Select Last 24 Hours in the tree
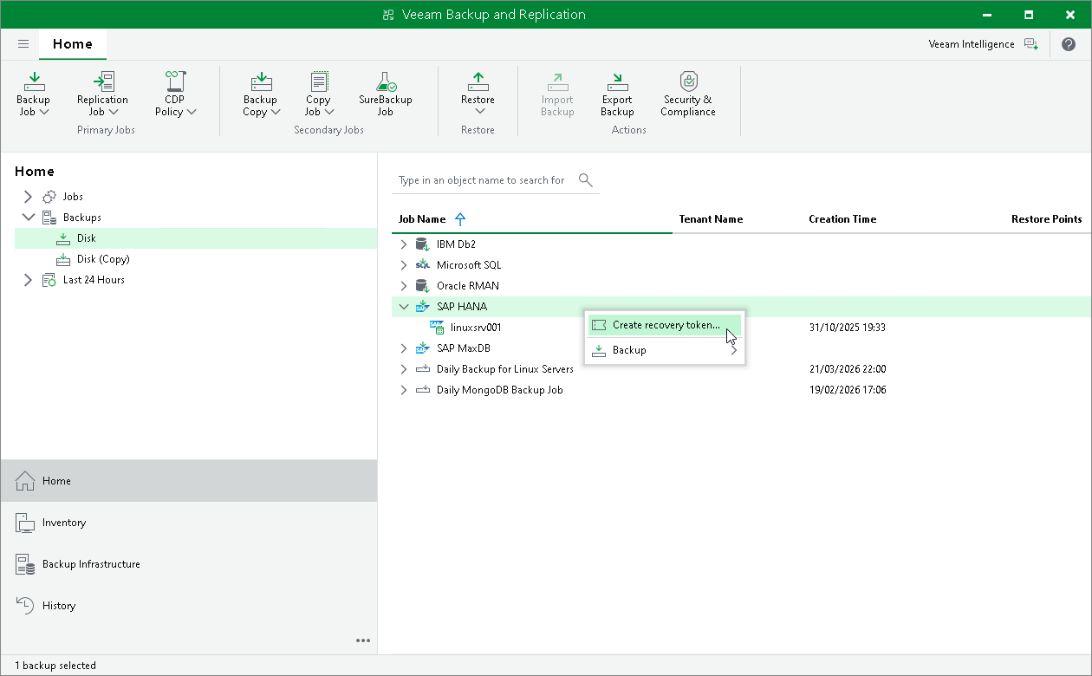1092x676 pixels. pos(94,280)
